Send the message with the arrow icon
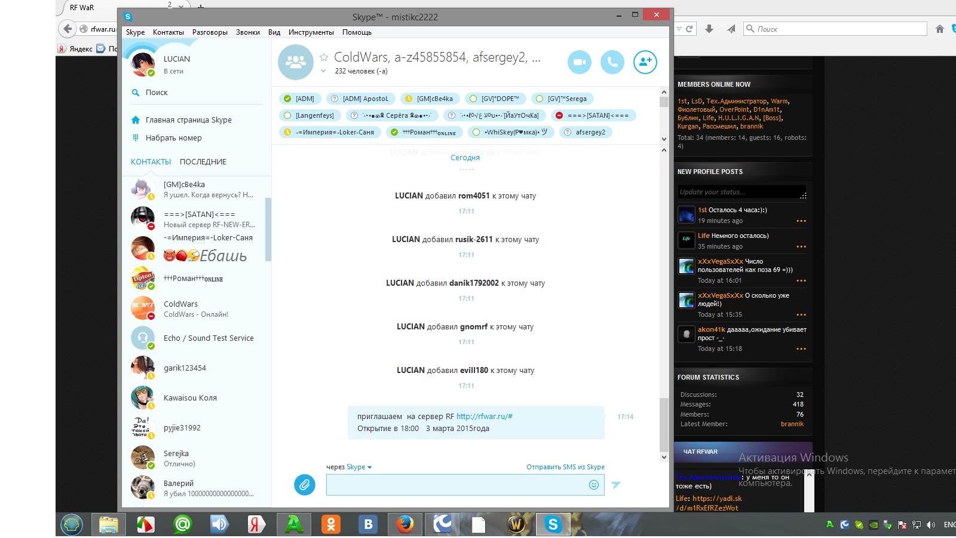Screen dimensions: 956x538 616,485
